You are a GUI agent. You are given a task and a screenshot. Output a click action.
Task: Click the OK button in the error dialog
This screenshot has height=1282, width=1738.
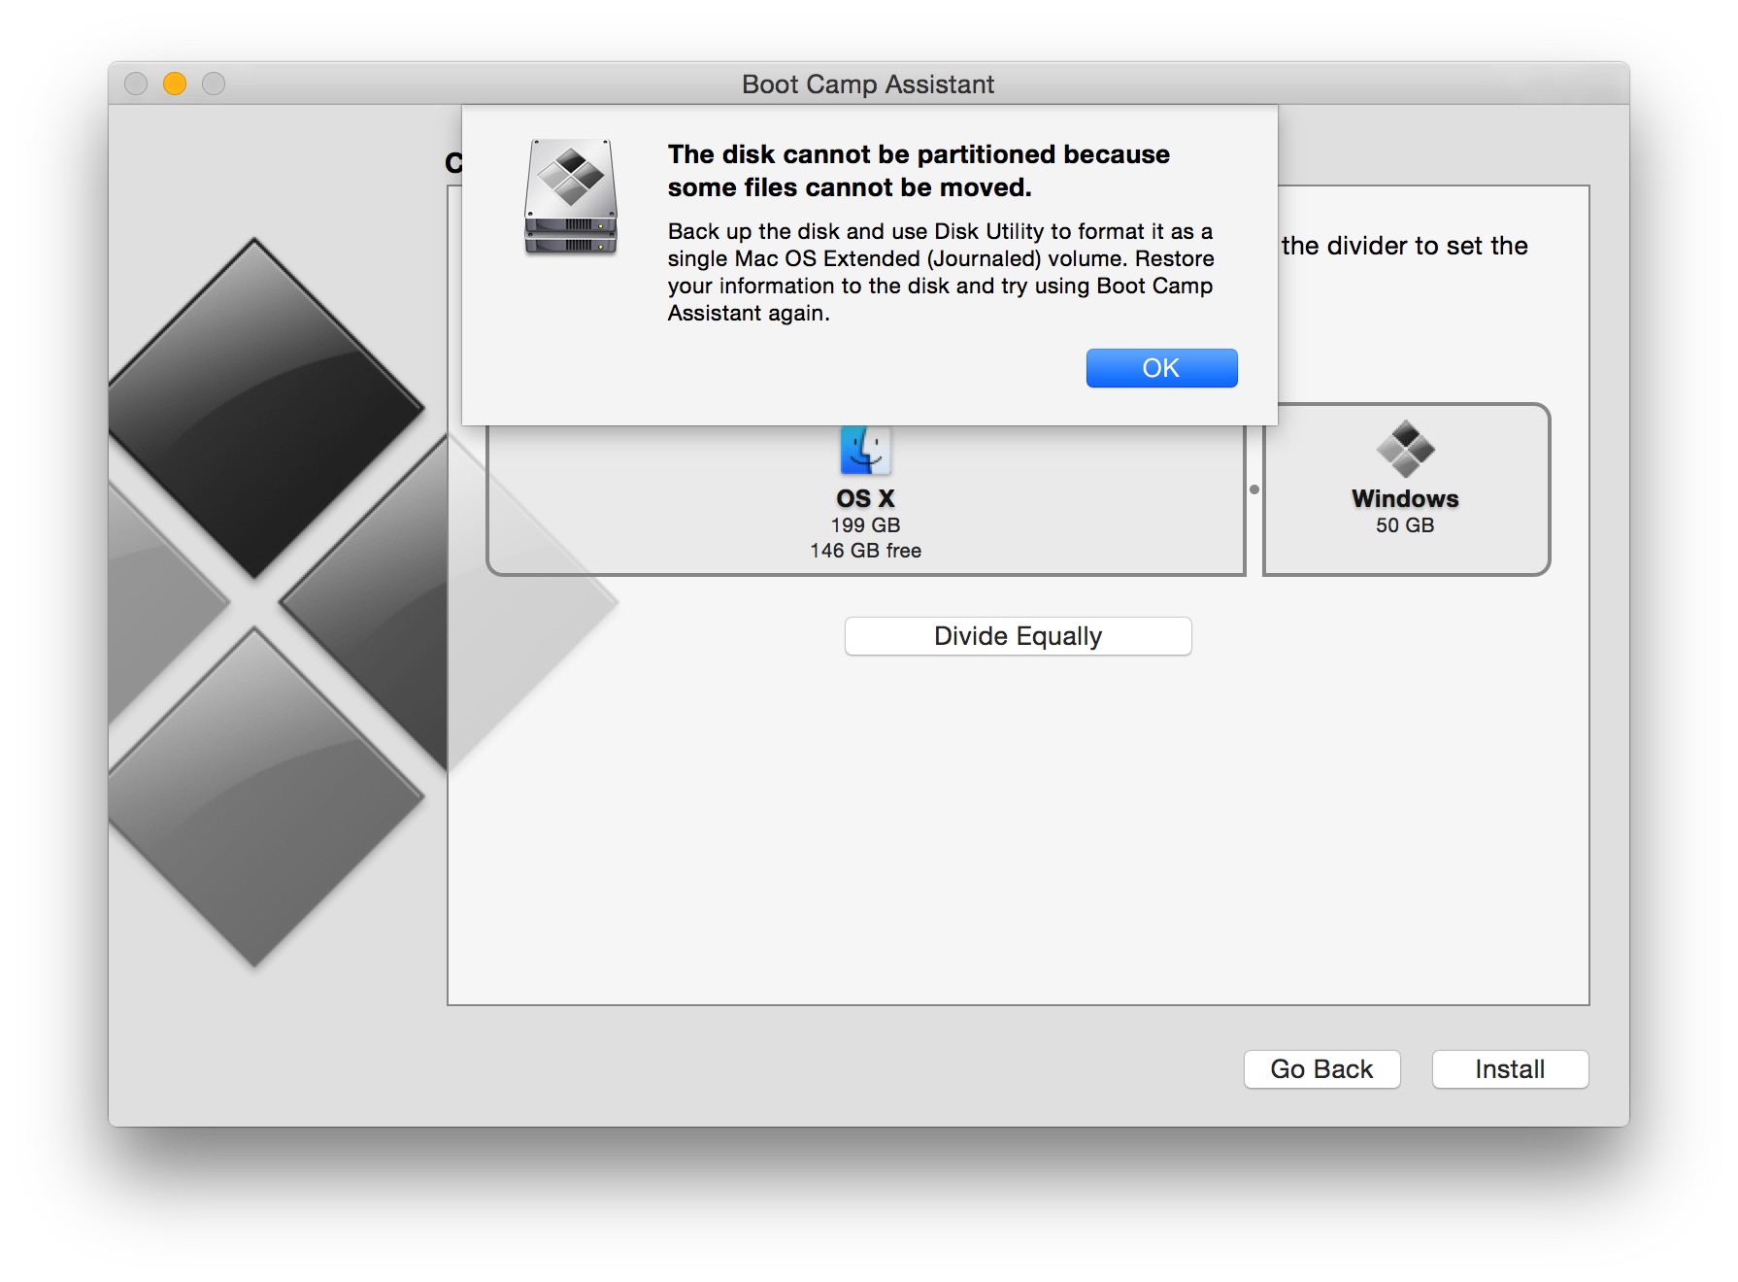pyautogui.click(x=1161, y=368)
